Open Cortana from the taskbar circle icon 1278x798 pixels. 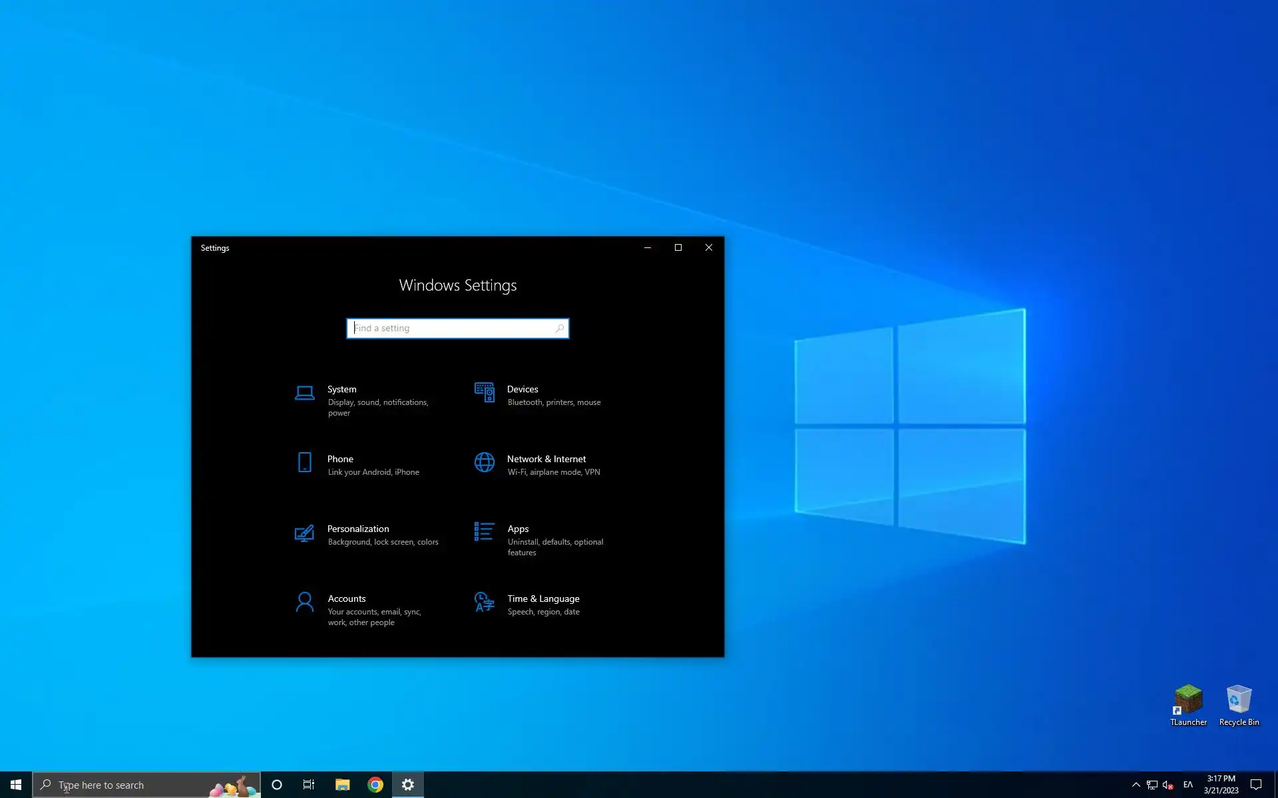277,785
